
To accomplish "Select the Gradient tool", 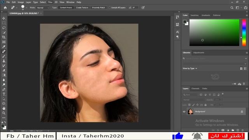I will (4, 75).
